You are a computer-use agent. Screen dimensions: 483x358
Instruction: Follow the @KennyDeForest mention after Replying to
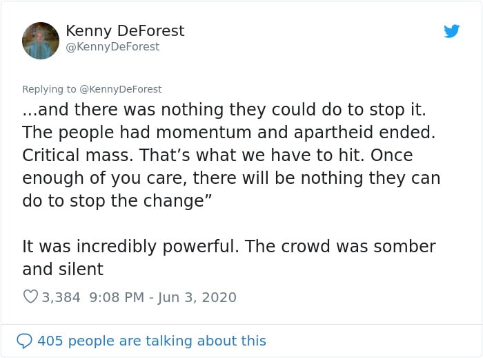click(121, 89)
